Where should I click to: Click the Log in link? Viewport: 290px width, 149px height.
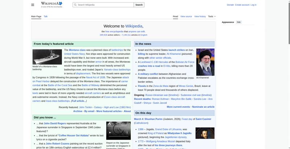click(x=253, y=5)
